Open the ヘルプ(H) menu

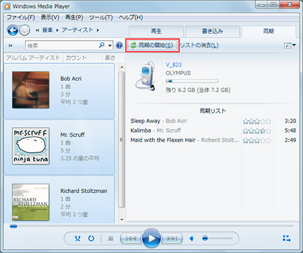pyautogui.click(x=131, y=17)
